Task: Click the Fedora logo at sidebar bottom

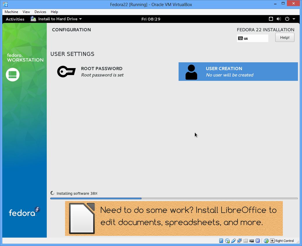Action: (24, 212)
